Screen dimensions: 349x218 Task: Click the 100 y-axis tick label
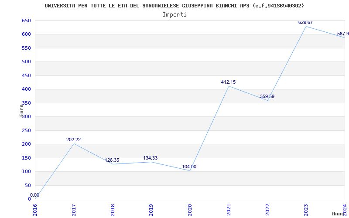[26, 171]
